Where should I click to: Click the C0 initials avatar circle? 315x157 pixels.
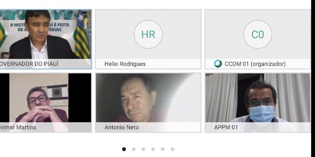(x=258, y=34)
